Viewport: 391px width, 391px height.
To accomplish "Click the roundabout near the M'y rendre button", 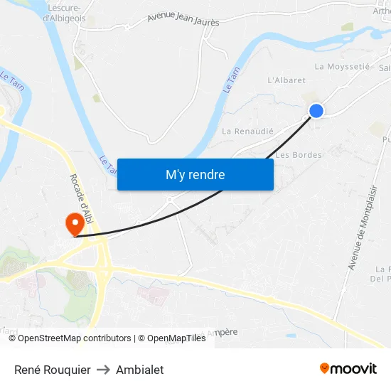I will (170, 200).
